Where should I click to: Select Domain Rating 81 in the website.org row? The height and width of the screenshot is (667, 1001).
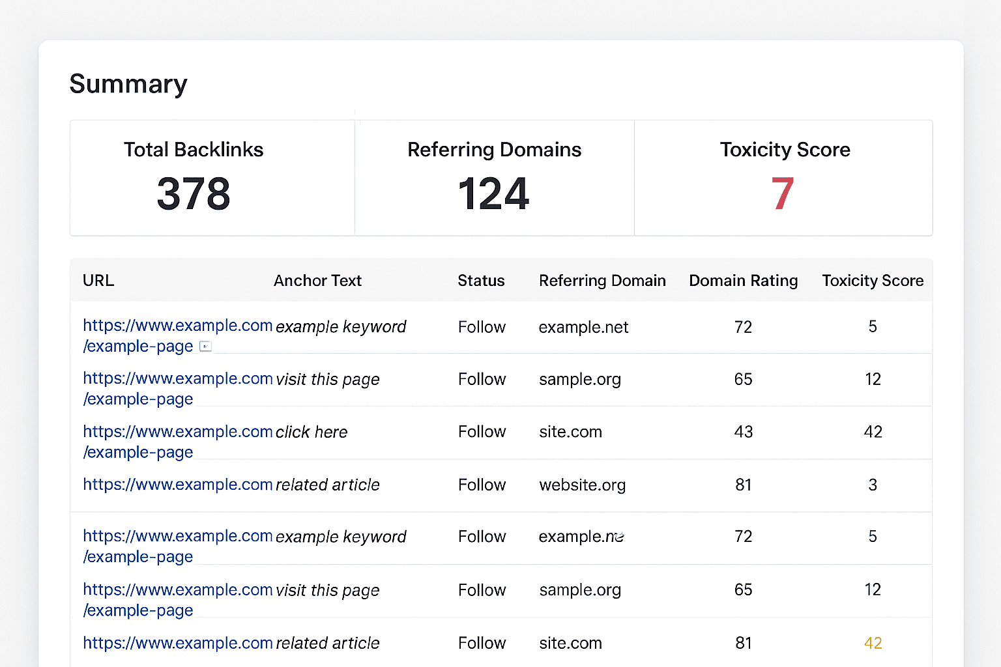point(744,485)
